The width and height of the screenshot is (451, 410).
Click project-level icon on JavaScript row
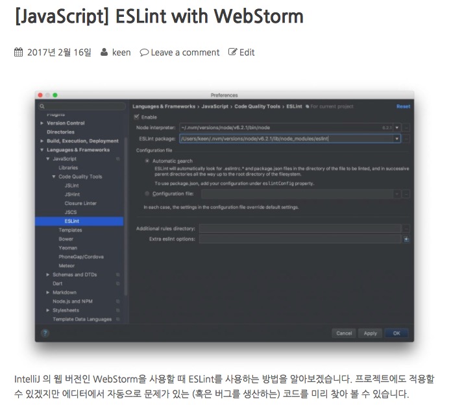[x=117, y=159]
